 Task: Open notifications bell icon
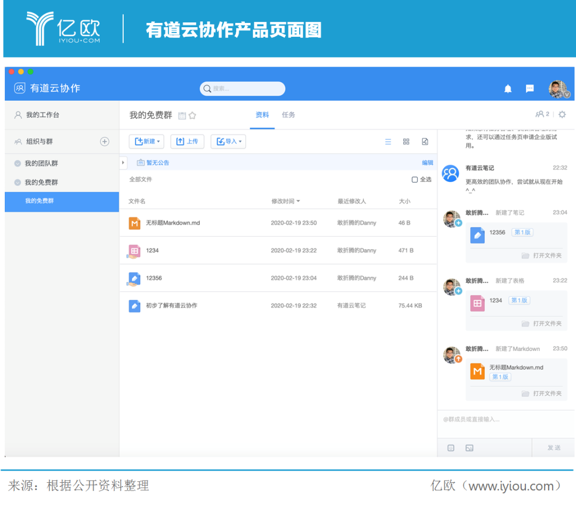pos(508,89)
